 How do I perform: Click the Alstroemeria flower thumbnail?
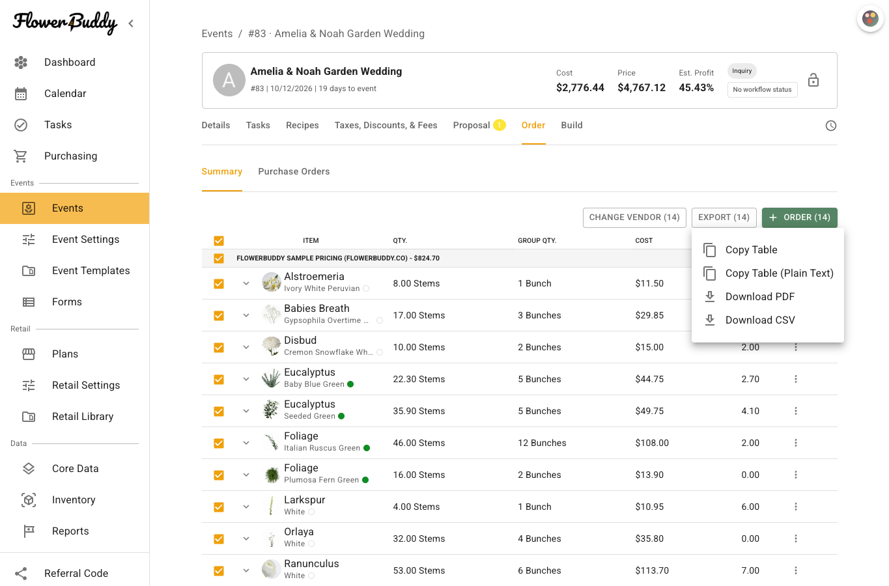tap(271, 283)
